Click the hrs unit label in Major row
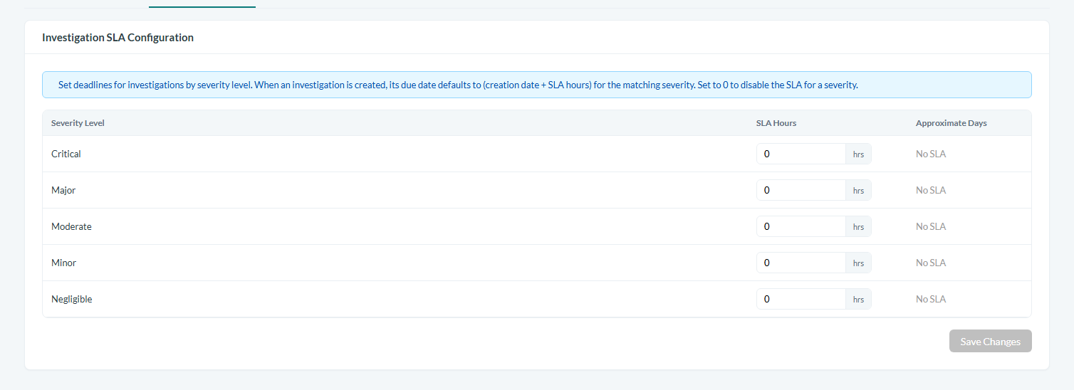The height and width of the screenshot is (390, 1074). (858, 190)
